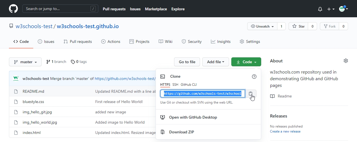Click Create a new release link
Image resolution: width=357 pixels, height=142 pixels.
tap(285, 131)
